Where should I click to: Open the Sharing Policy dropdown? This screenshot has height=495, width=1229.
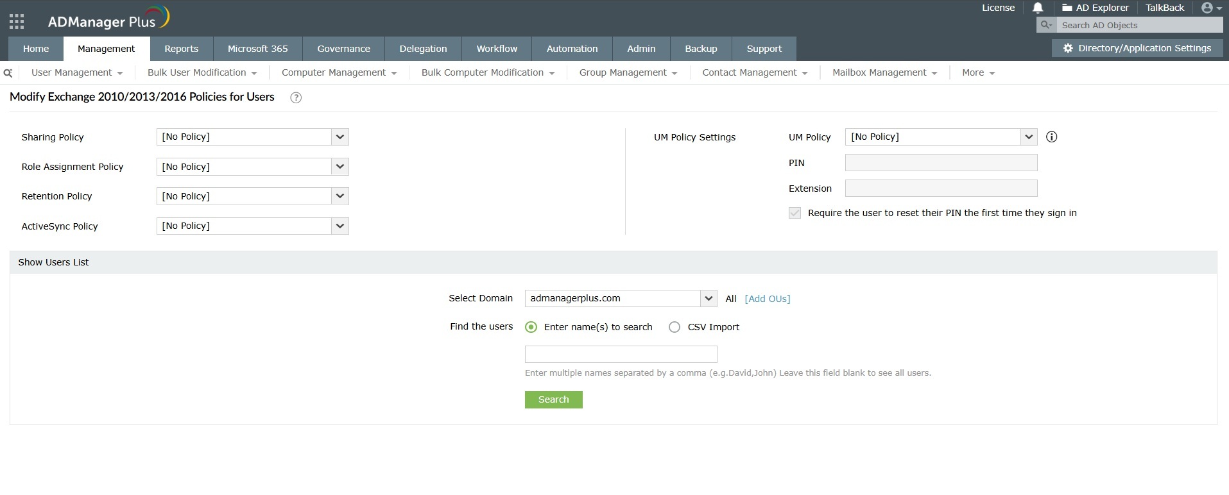pos(252,137)
